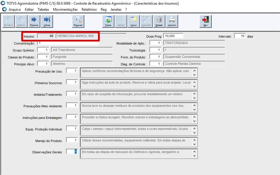Open the Arquivo menu
This screenshot has width=280, height=175.
[15, 10]
